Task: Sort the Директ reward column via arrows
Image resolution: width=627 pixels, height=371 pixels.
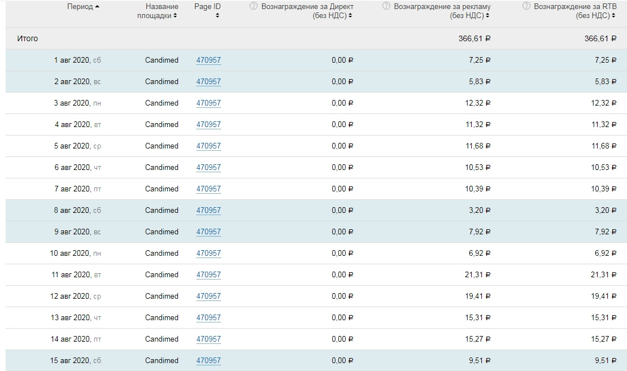Action: click(351, 16)
